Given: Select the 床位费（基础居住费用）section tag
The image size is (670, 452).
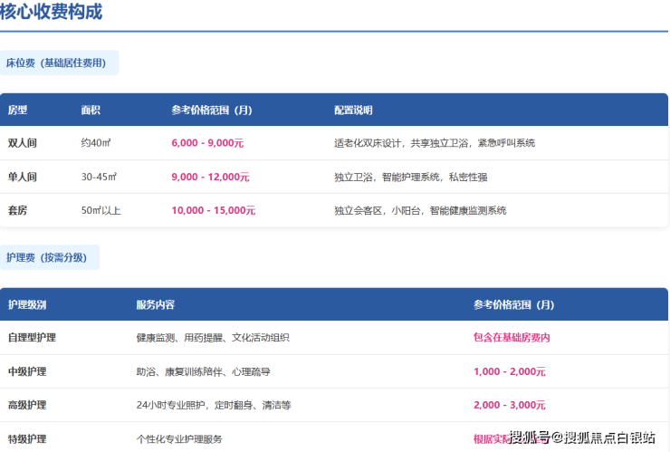Looking at the screenshot, I should pos(56,63).
